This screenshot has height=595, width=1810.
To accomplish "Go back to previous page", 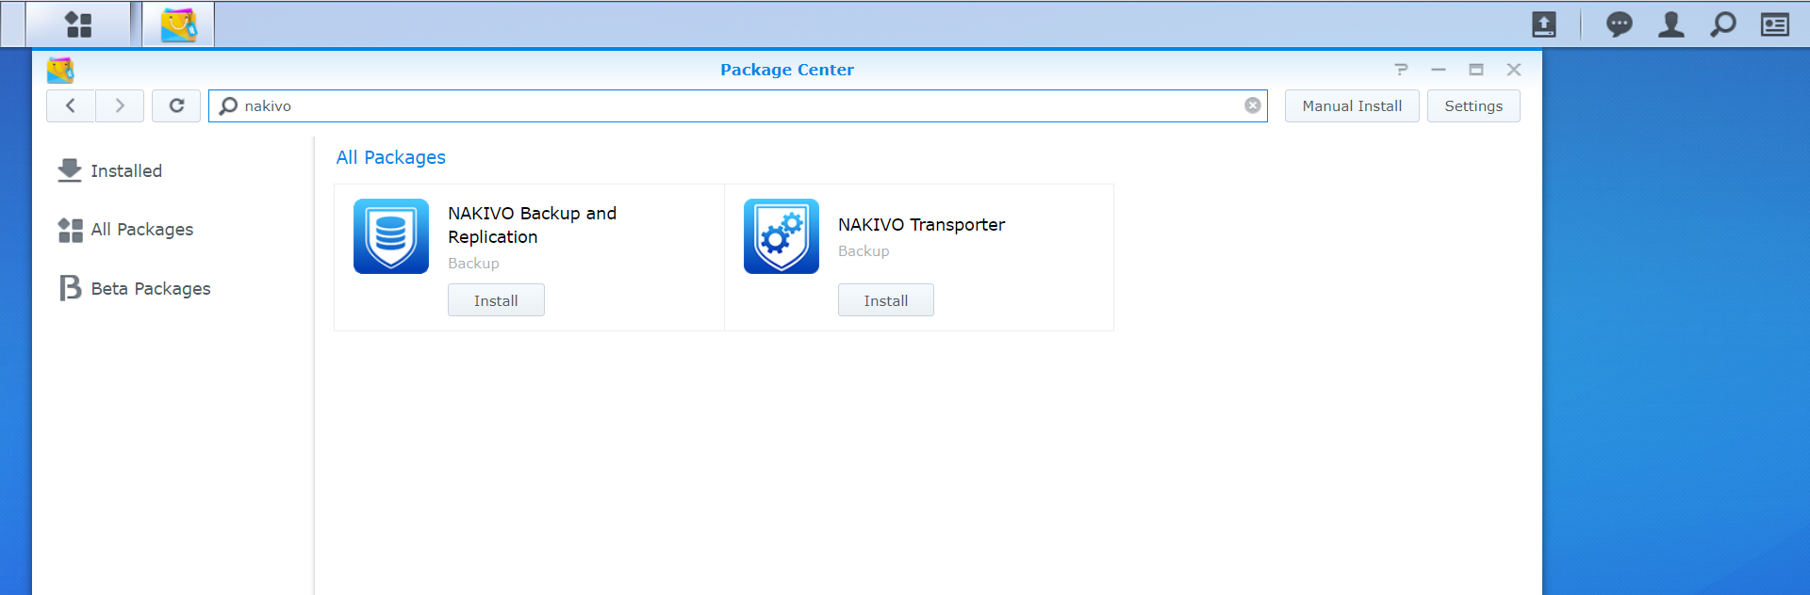I will click(x=71, y=105).
